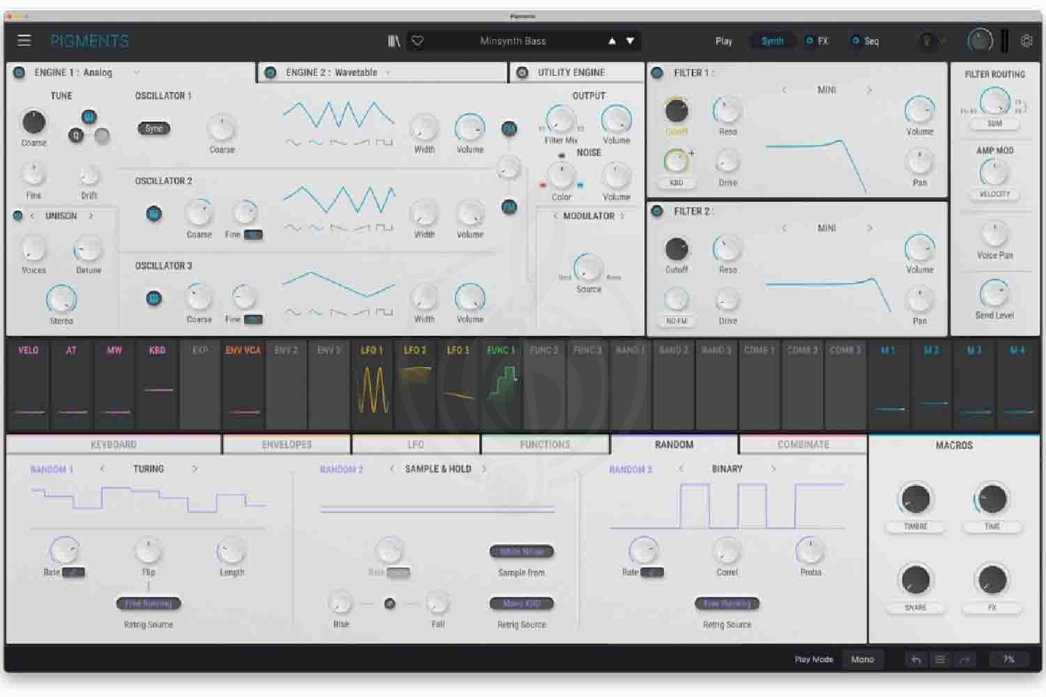This screenshot has width=1046, height=697.
Task: Open the Functions tab
Action: click(545, 445)
